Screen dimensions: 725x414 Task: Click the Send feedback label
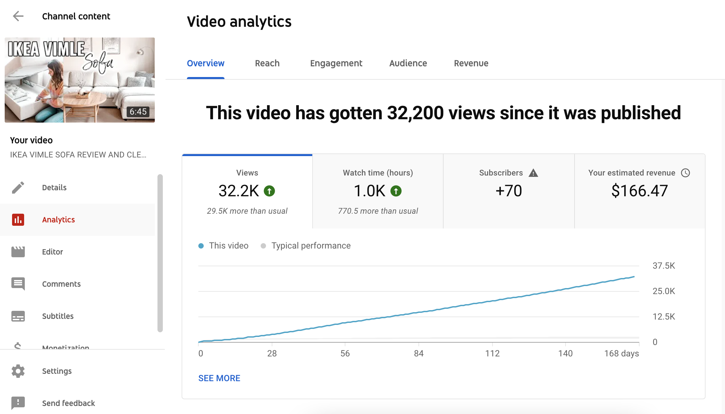click(x=68, y=403)
